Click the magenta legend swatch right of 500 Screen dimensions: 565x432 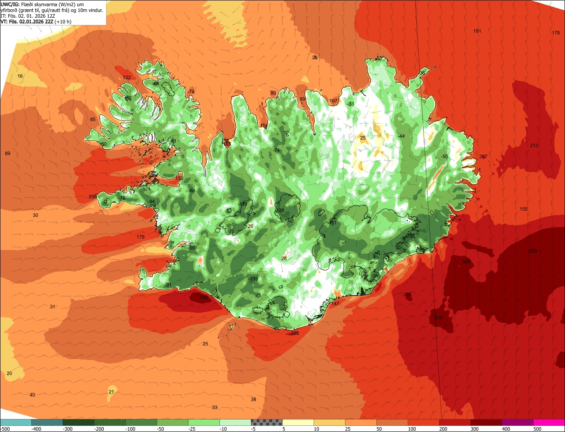click(x=549, y=422)
